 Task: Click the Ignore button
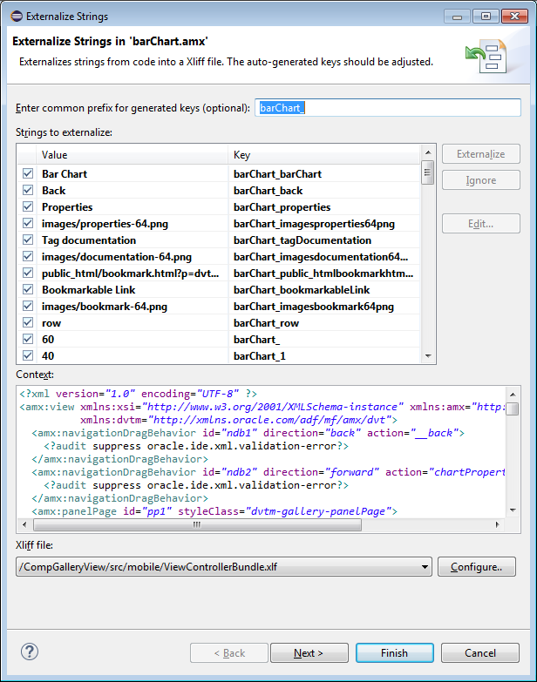481,180
